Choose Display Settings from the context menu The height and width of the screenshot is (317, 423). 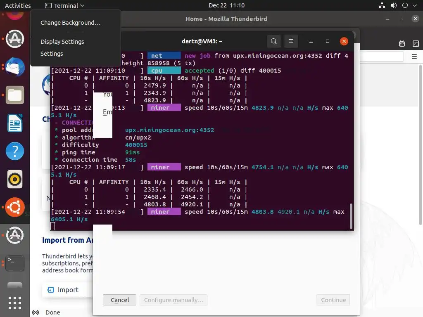[62, 42]
